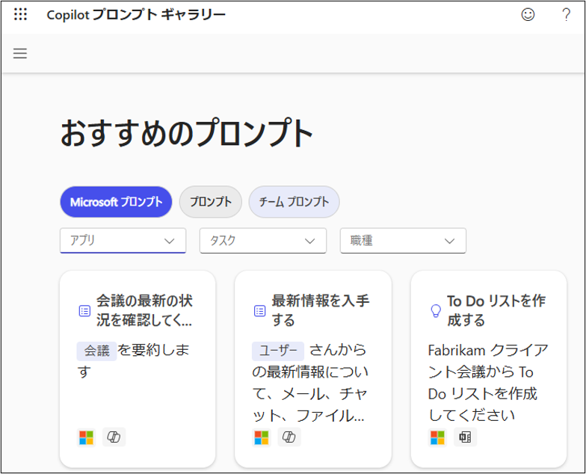Open the タスク filter dropdown
Viewport: 586px width, 474px height.
point(263,241)
